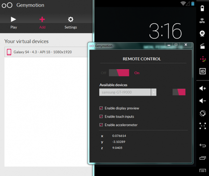Open the GPS widget
This screenshot has height=176, width=209.
pyautogui.click(x=202, y=20)
